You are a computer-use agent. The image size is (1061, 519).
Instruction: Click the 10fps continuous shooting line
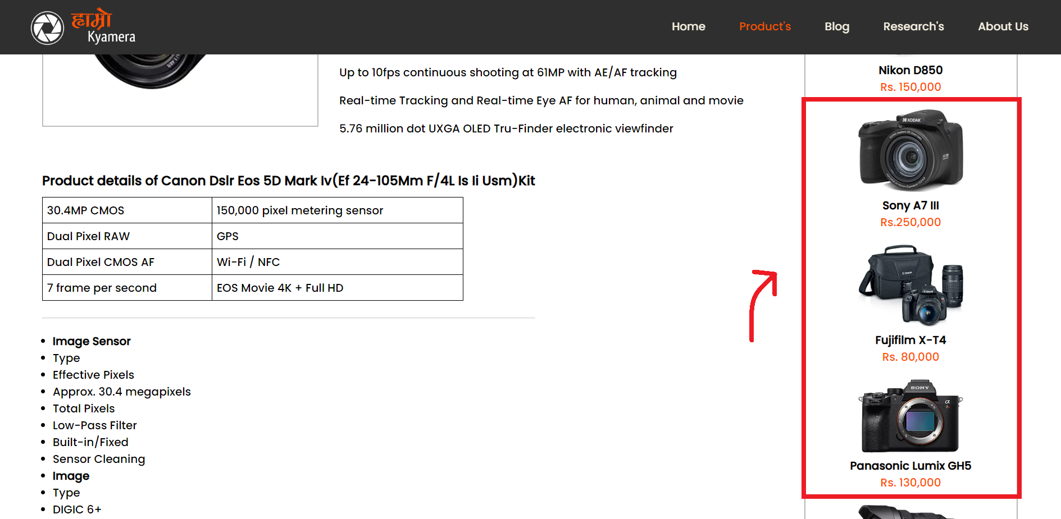coord(508,72)
